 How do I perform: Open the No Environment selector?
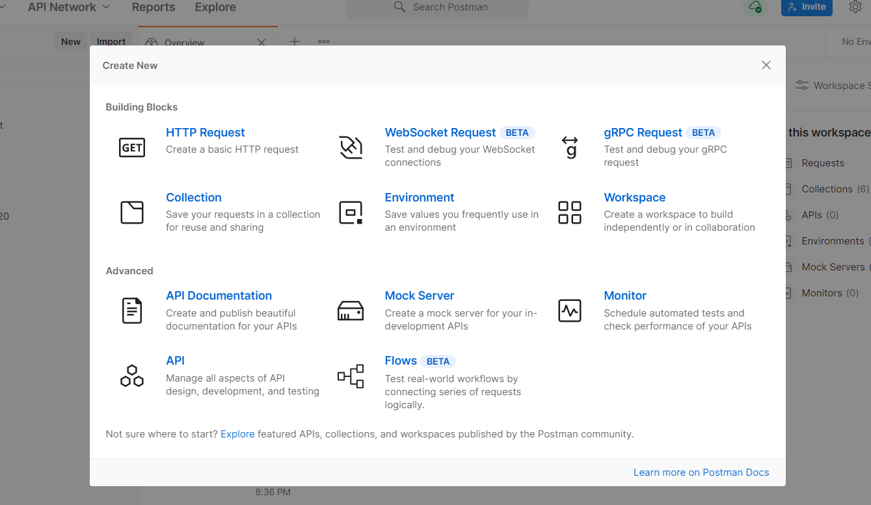coord(856,42)
